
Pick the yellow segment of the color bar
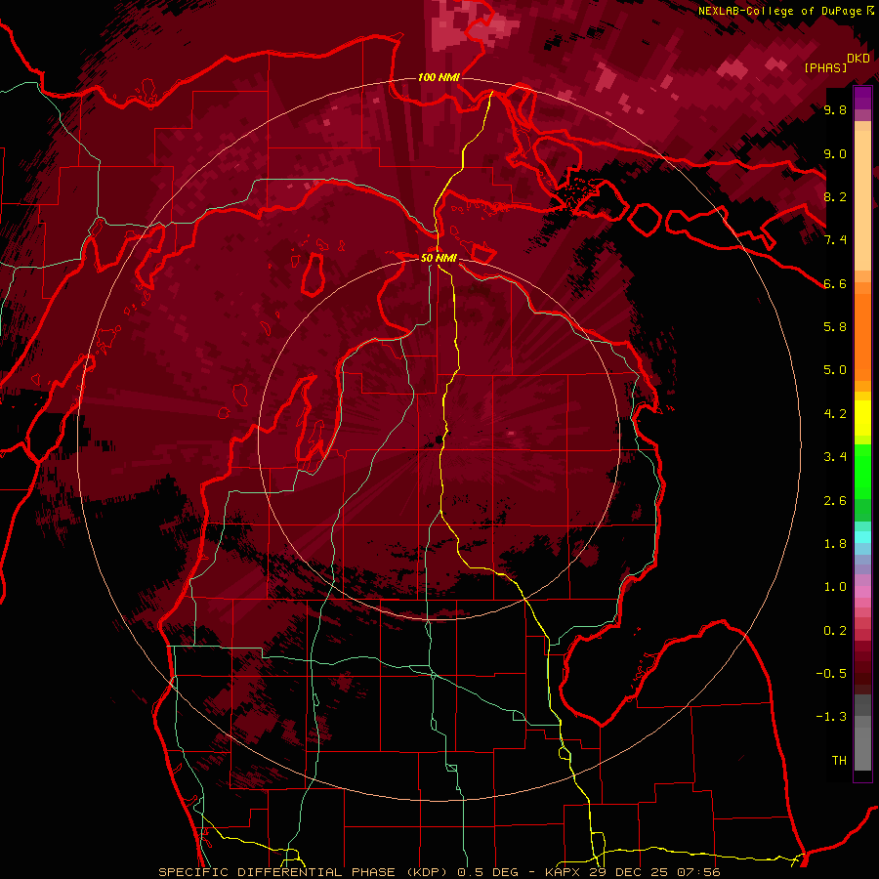coord(862,418)
